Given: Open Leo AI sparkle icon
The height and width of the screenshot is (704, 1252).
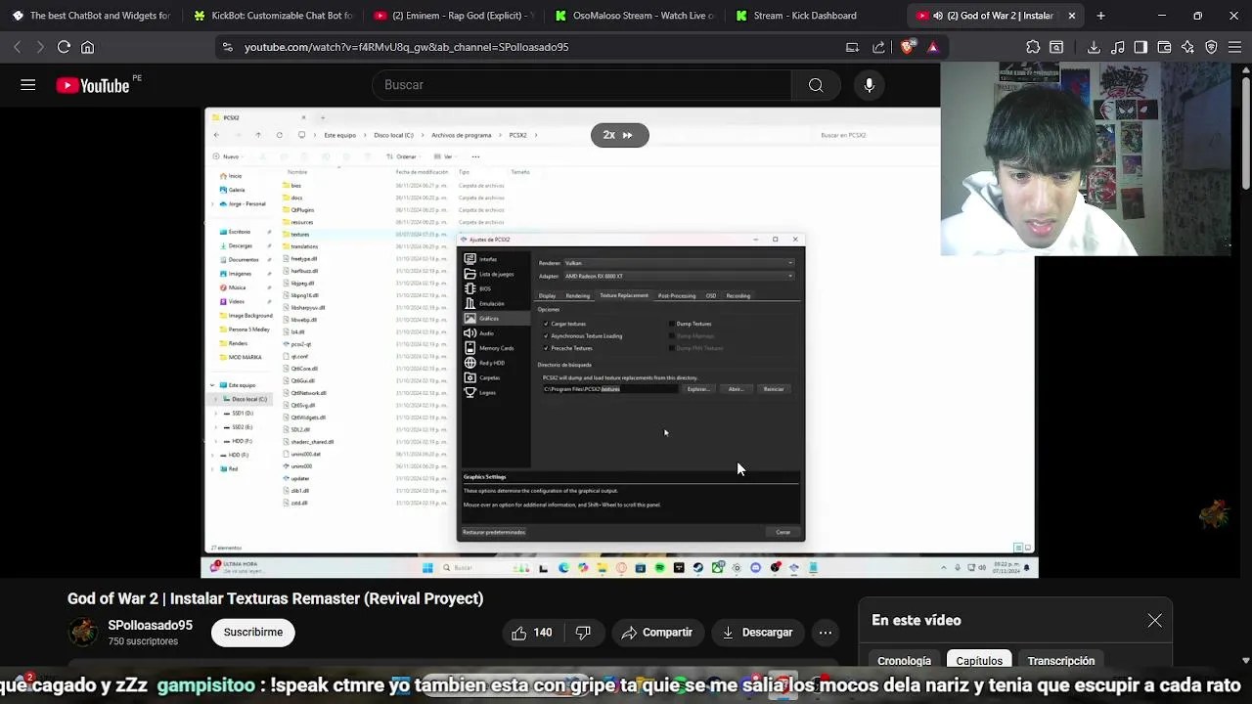Looking at the screenshot, I should [1187, 47].
